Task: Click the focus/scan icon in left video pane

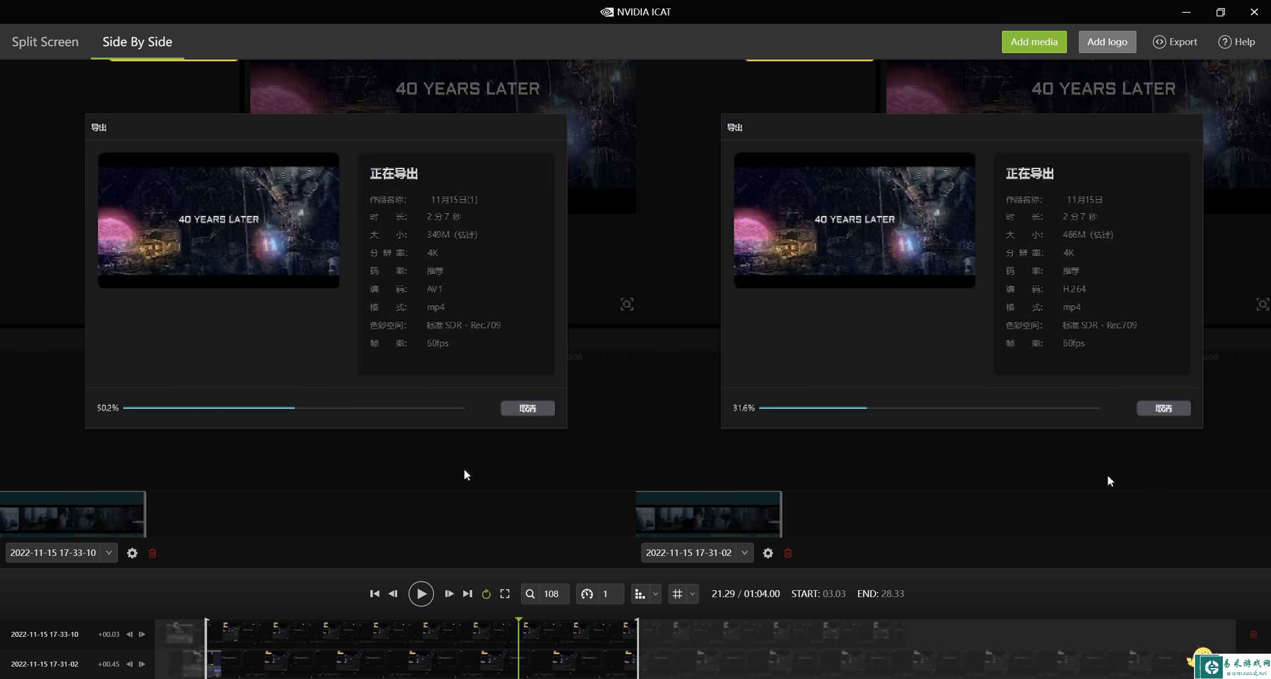Action: coord(627,304)
